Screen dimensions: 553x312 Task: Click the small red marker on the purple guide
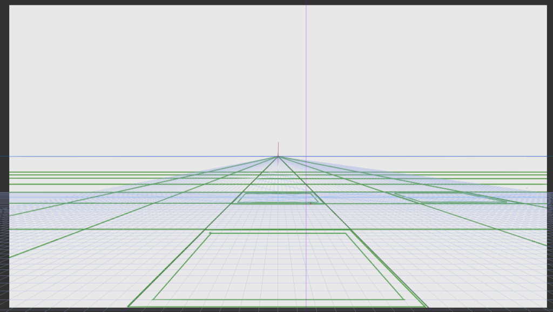(x=311, y=204)
